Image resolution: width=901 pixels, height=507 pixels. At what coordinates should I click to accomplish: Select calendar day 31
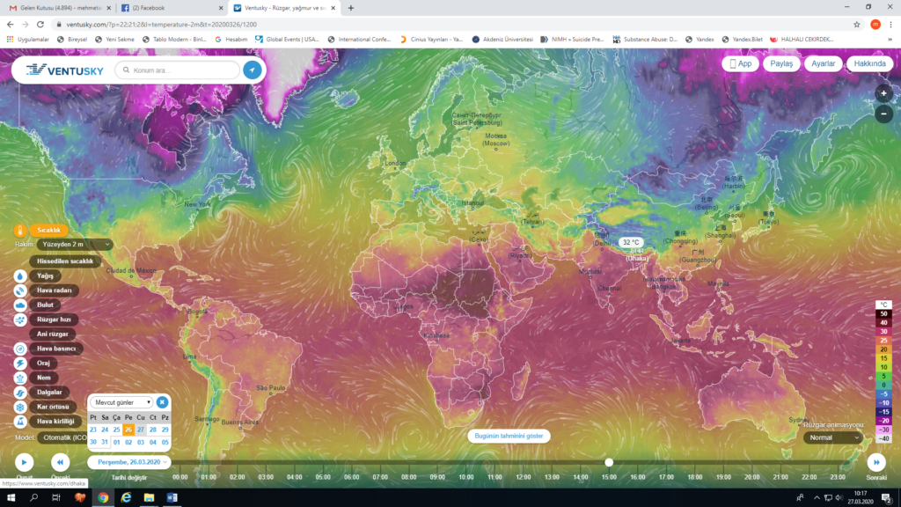(105, 442)
